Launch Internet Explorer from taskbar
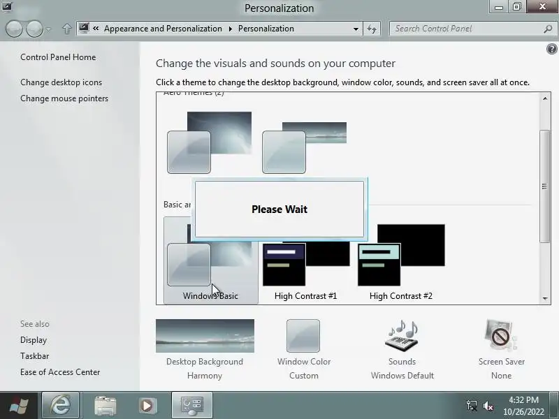 tap(61, 405)
